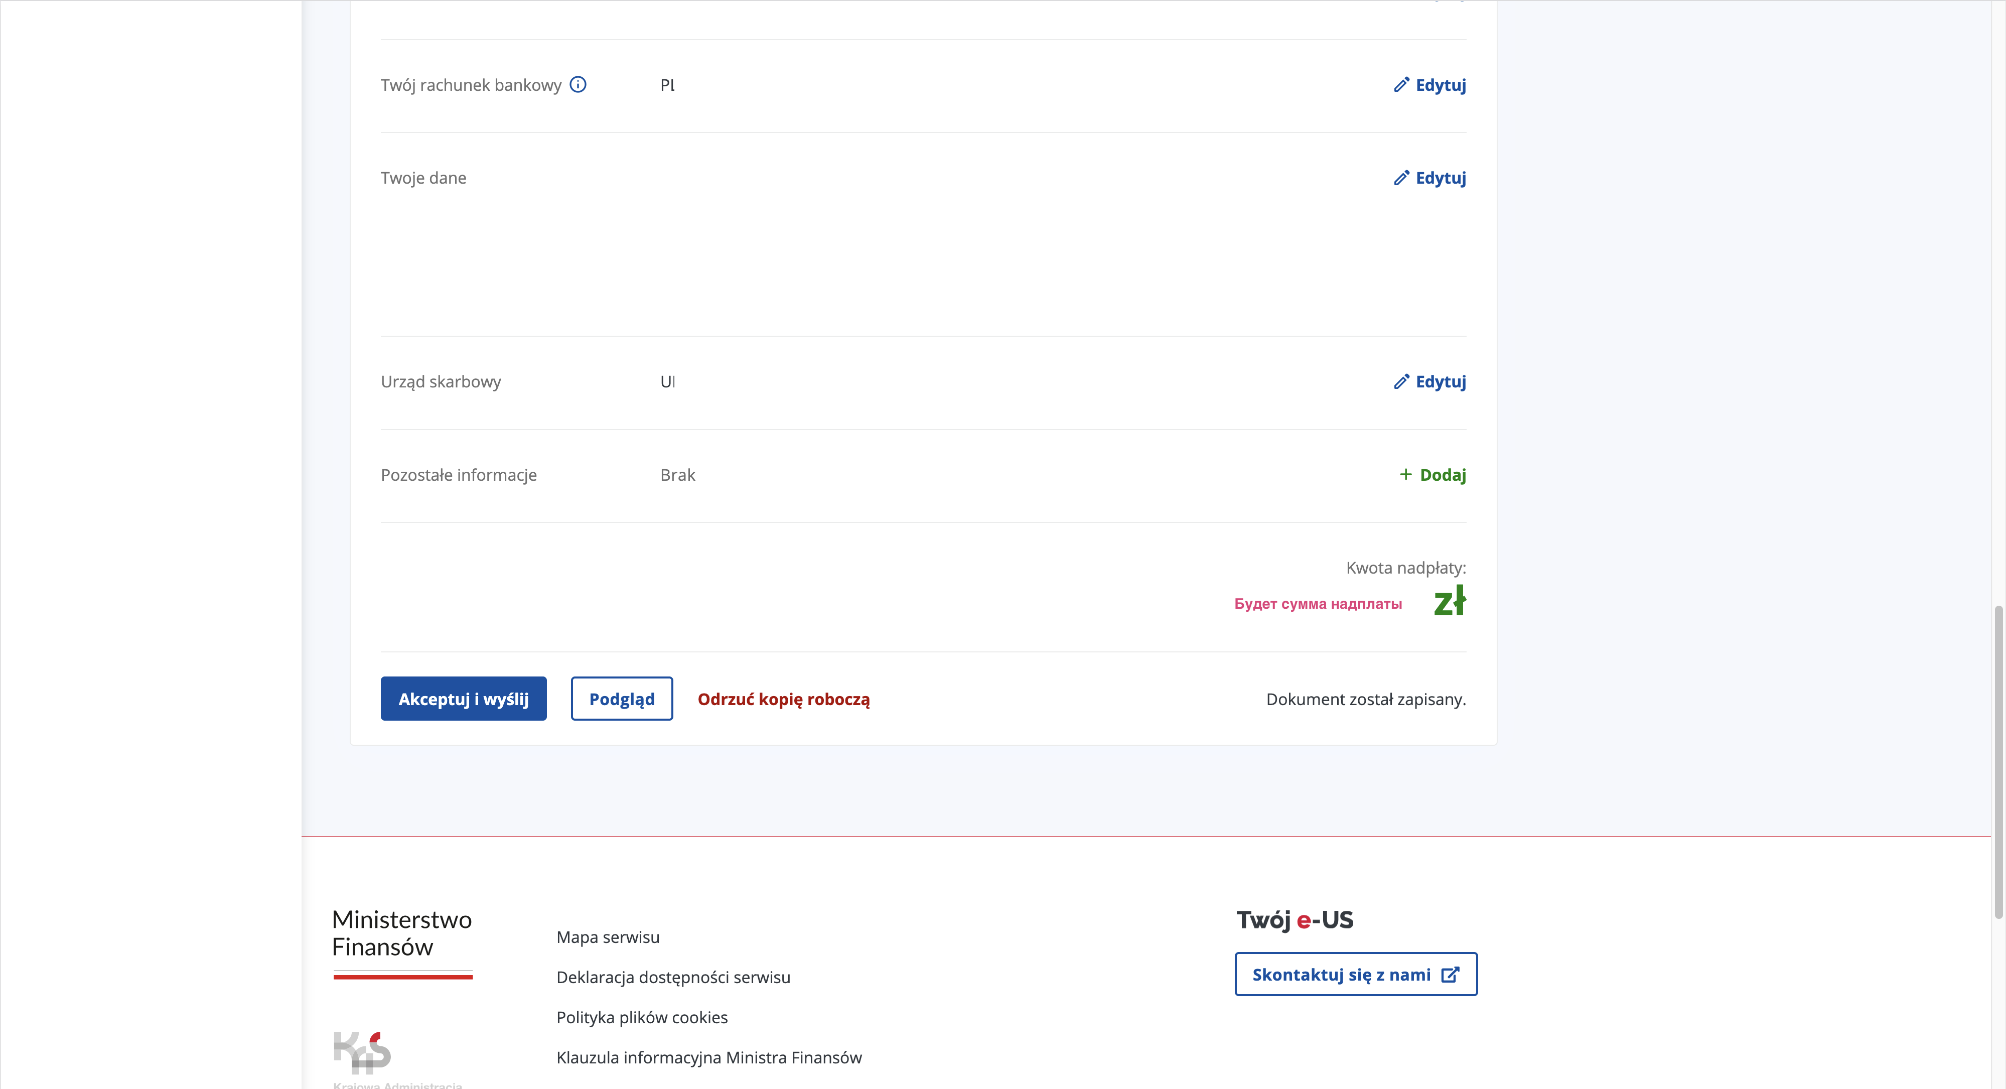
Task: Click the KAS logo in footer
Action: click(x=362, y=1052)
